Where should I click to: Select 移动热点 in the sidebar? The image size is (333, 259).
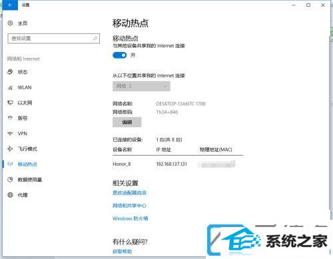pyautogui.click(x=27, y=164)
